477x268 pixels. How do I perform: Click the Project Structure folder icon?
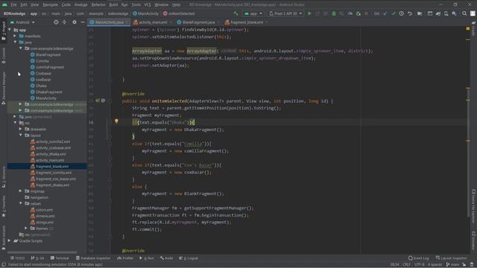[x=420, y=13]
